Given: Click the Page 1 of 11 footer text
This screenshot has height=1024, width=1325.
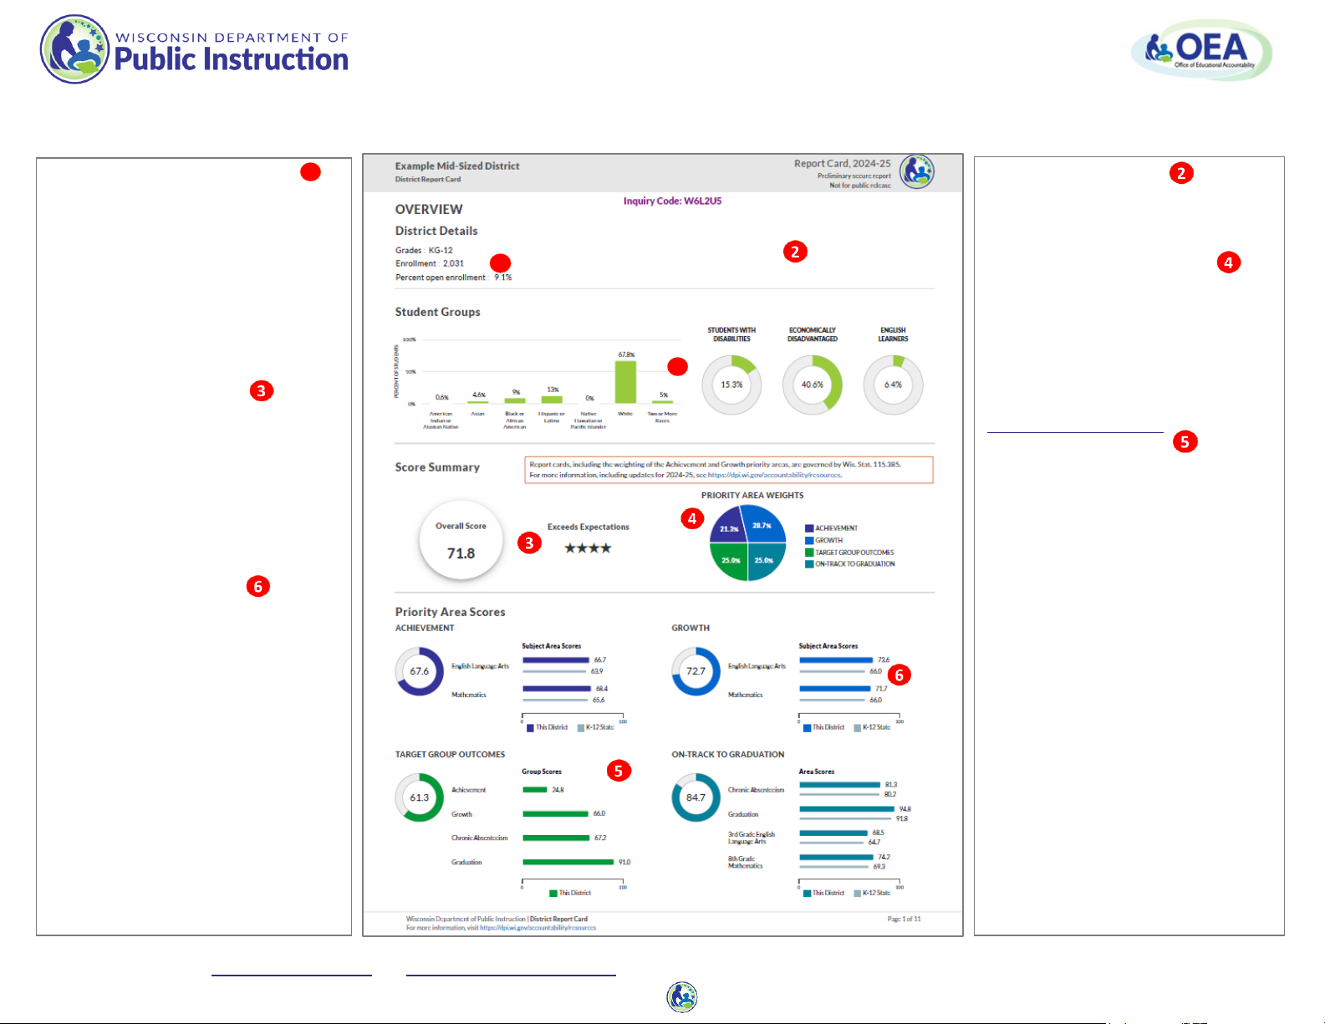Looking at the screenshot, I should [904, 920].
